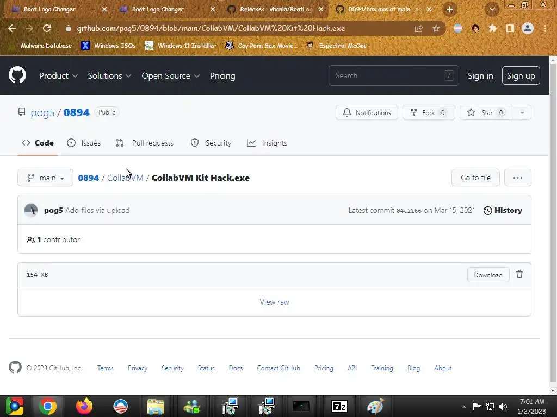
Task: Click Sign in link
Action: [x=480, y=76]
